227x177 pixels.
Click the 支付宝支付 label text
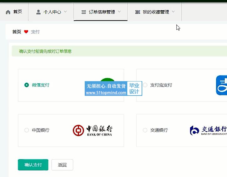point(161,85)
